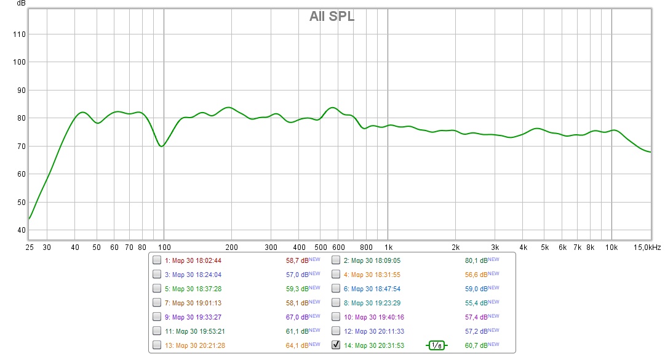Image resolution: width=665 pixels, height=354 pixels.
Task: Show measurement 2 from 18:09:05
Action: pos(336,260)
